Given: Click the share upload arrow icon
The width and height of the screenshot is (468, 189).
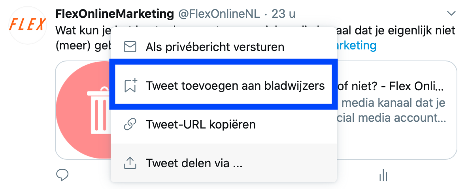Looking at the screenshot, I should 130,163.
